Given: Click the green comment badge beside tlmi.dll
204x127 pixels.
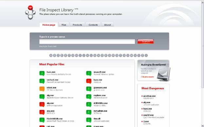Looking at the screenshot, I should click(x=89, y=120).
